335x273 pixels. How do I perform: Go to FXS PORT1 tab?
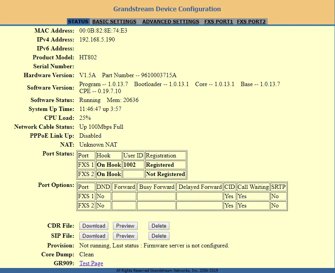pyautogui.click(x=219, y=22)
